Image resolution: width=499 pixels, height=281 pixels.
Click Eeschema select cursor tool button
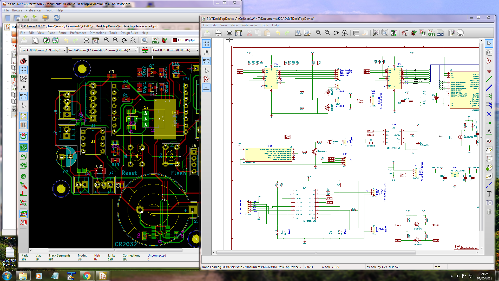(489, 43)
